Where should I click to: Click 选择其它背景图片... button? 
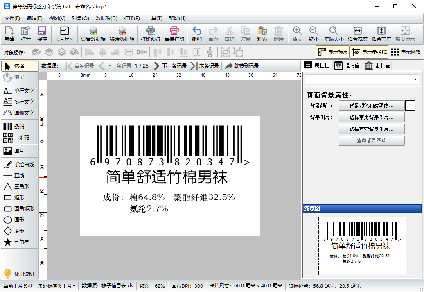(372, 129)
